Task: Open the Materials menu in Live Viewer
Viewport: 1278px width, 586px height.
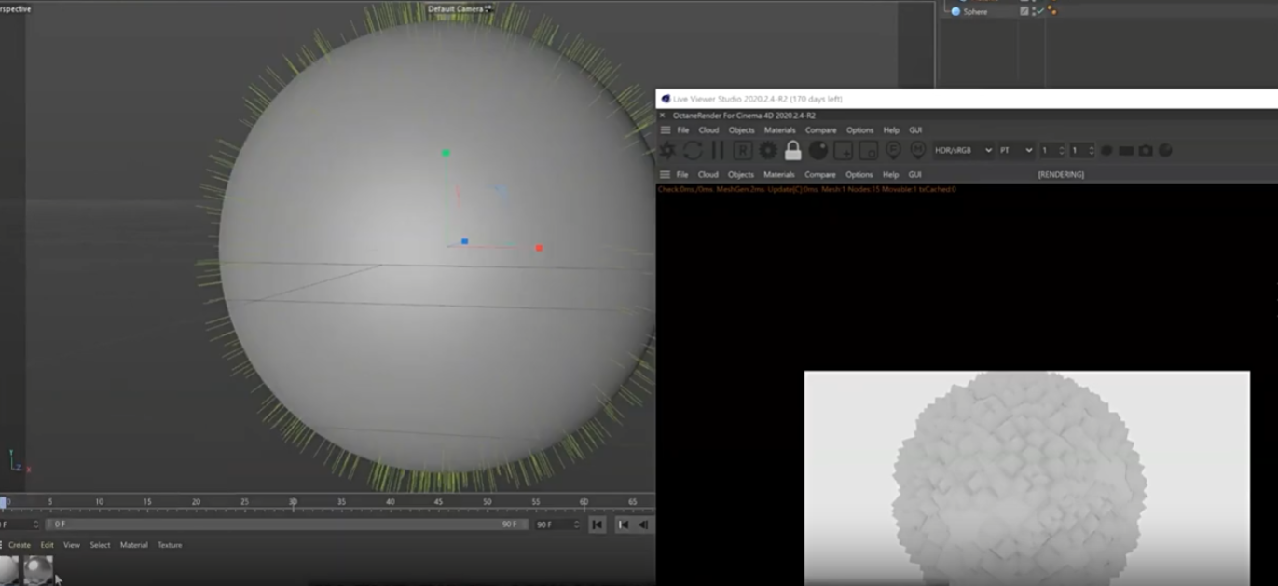Action: pos(779,130)
